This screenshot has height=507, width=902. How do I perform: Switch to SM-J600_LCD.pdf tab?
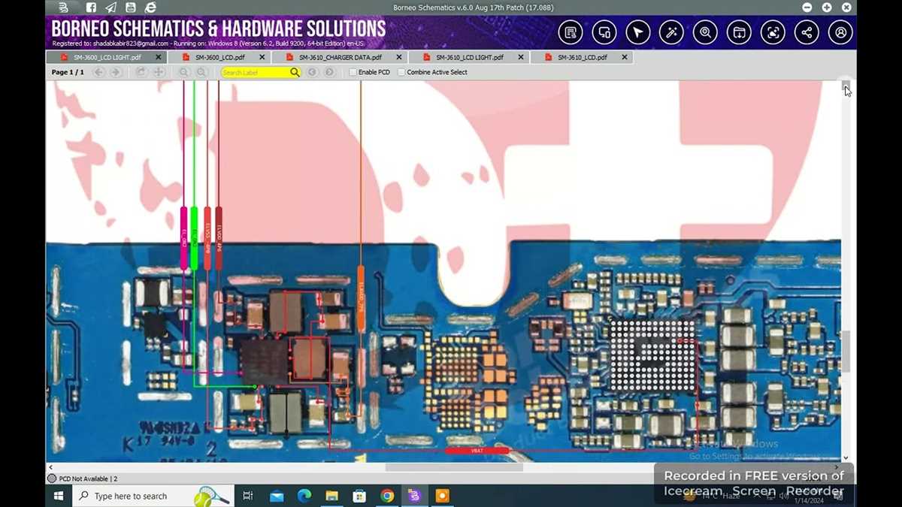[220, 57]
